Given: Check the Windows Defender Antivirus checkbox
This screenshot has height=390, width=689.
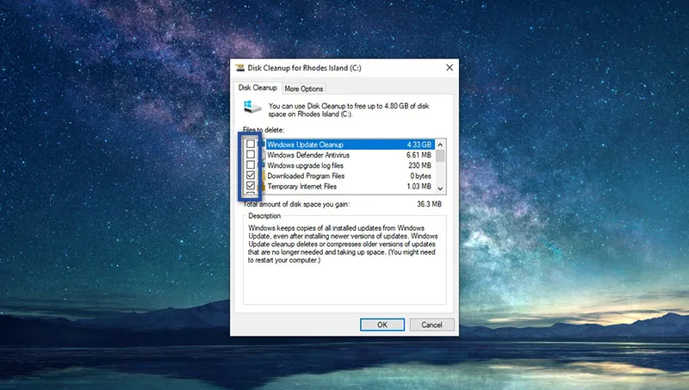Looking at the screenshot, I should (x=251, y=155).
